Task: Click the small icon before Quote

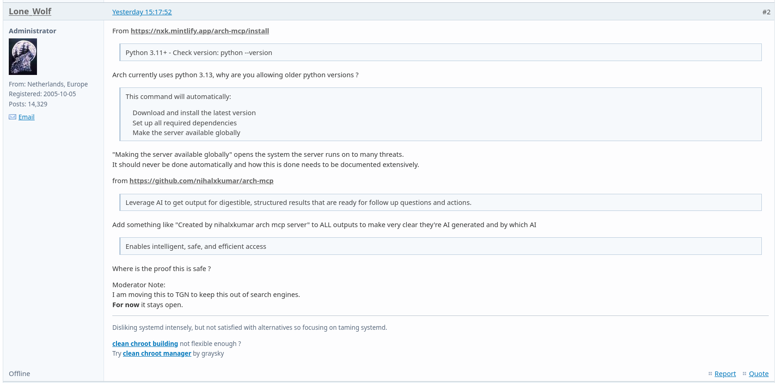Action: coord(744,374)
